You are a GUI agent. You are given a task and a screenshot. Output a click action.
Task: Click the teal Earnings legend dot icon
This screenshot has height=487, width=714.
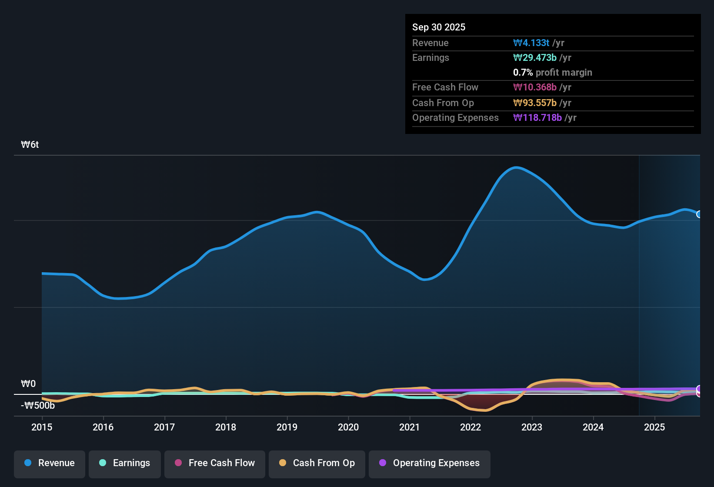pyautogui.click(x=103, y=463)
